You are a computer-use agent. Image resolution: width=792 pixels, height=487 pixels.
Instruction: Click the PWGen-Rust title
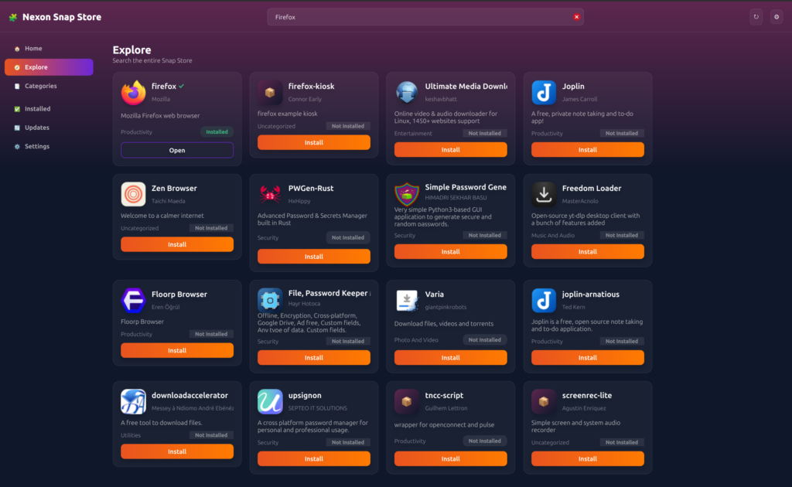tap(311, 189)
